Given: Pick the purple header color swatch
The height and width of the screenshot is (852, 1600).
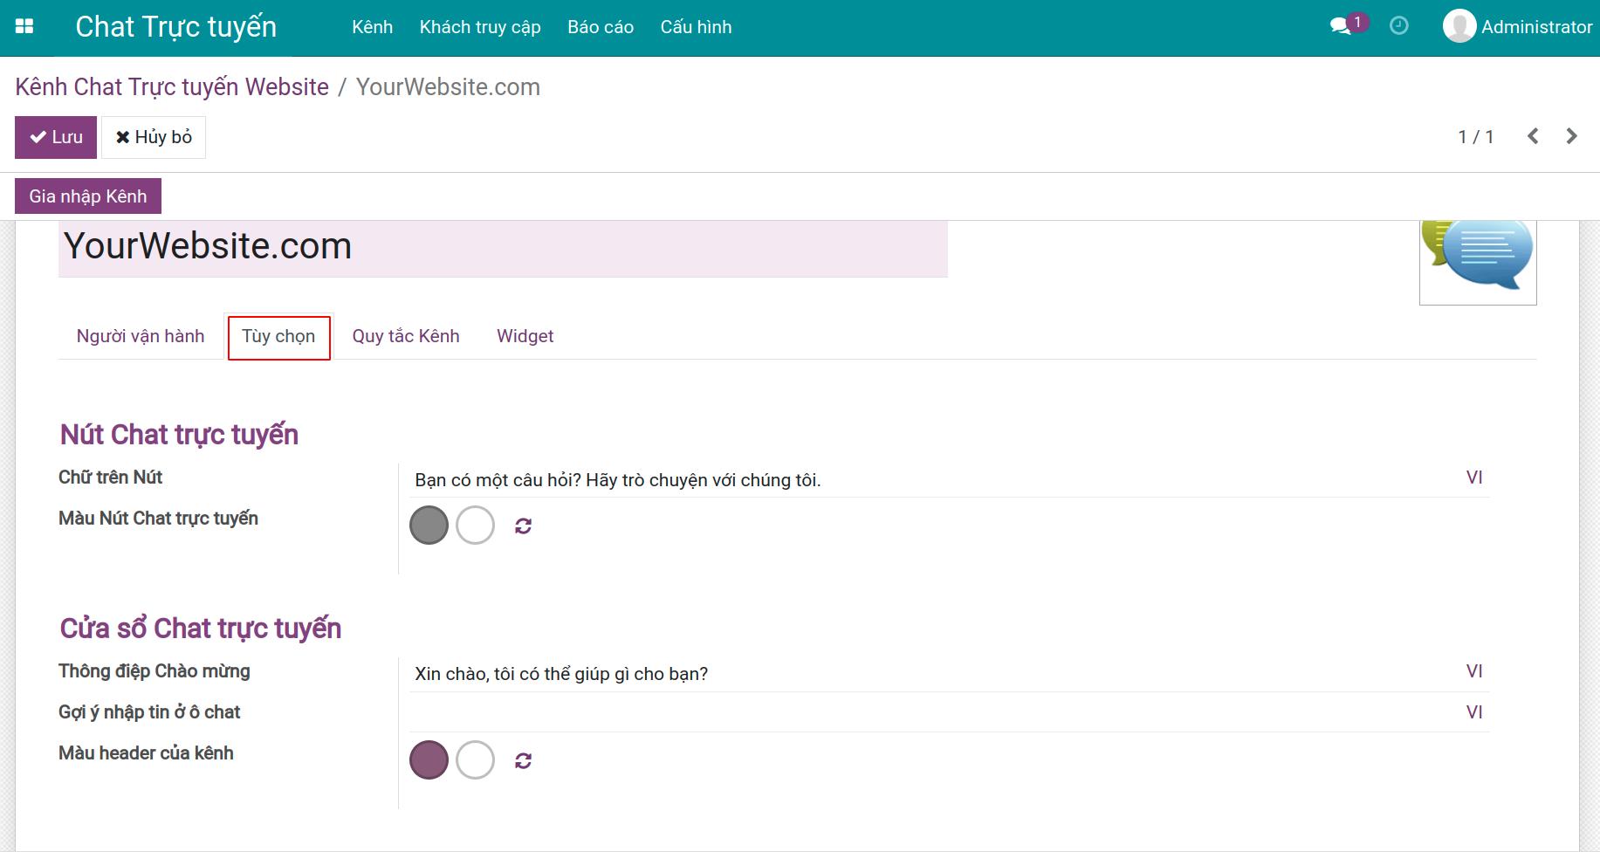Looking at the screenshot, I should [x=429, y=760].
